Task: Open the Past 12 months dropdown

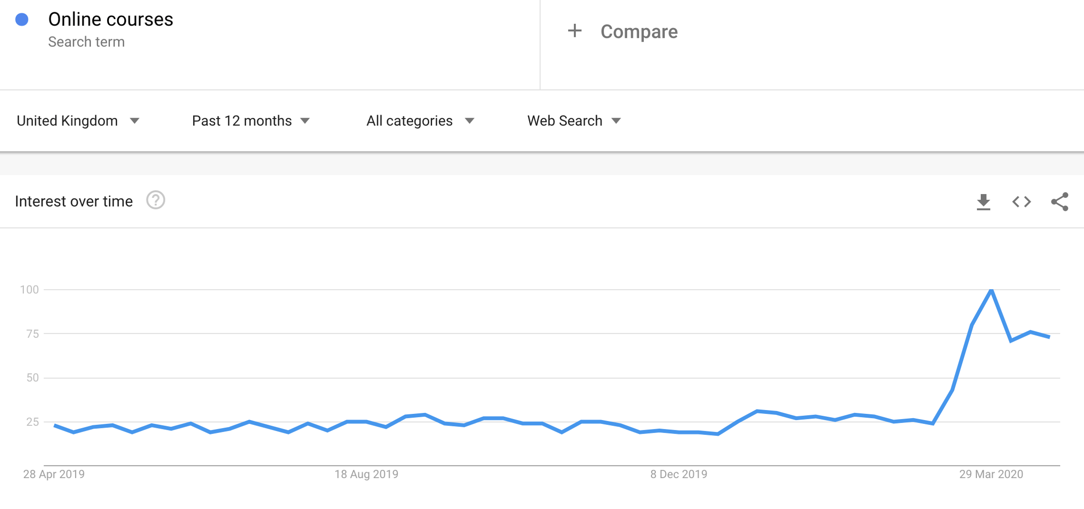Action: coord(251,121)
